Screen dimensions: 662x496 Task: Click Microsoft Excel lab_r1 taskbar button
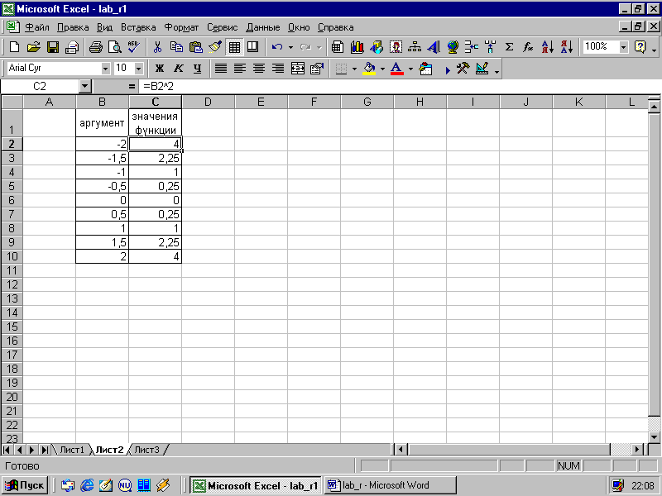(256, 485)
